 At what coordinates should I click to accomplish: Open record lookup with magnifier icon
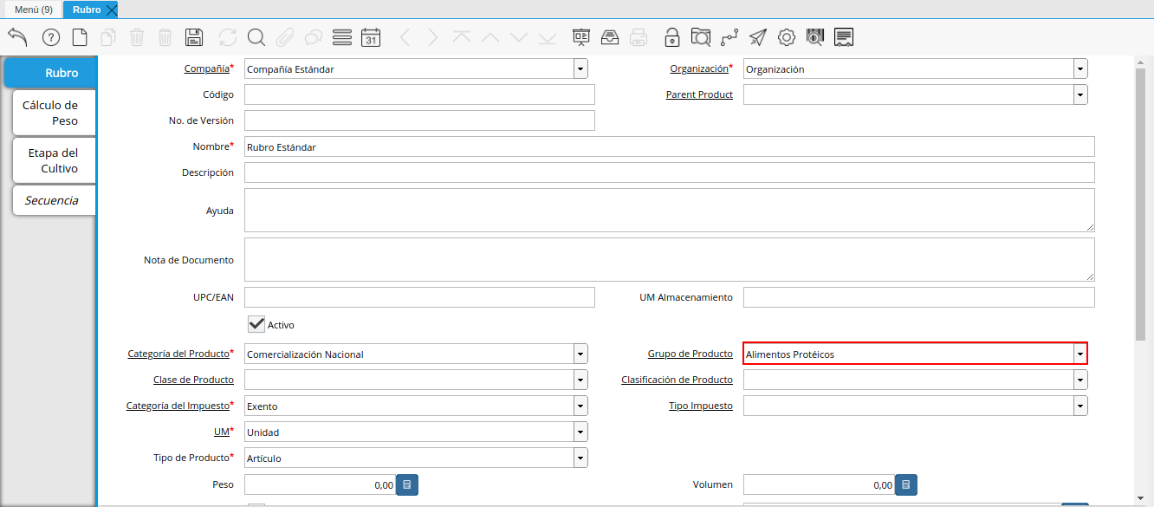point(256,37)
